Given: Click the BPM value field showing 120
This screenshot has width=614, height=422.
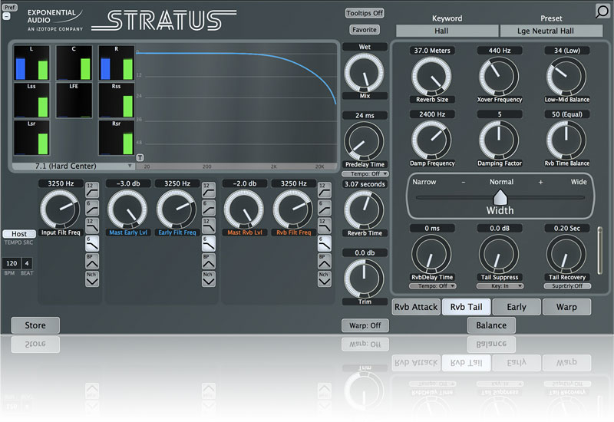Looking at the screenshot, I should pos(12,263).
